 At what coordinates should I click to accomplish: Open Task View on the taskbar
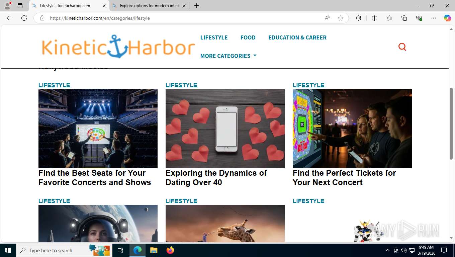coord(120,250)
